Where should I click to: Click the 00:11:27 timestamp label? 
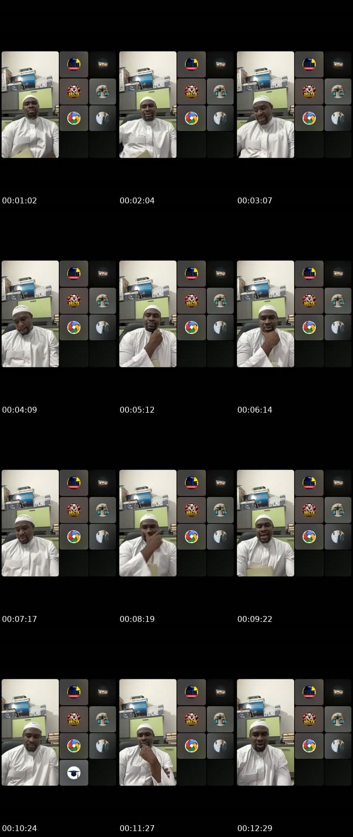[x=137, y=828]
